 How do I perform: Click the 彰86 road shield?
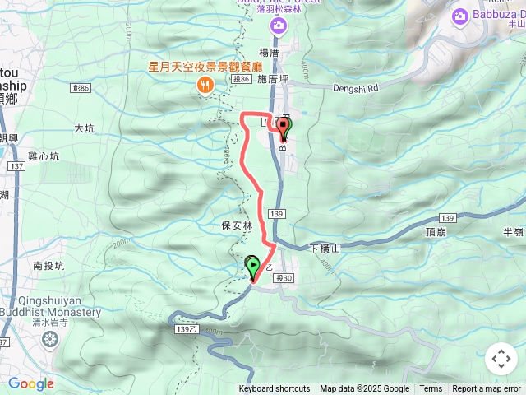81,88
